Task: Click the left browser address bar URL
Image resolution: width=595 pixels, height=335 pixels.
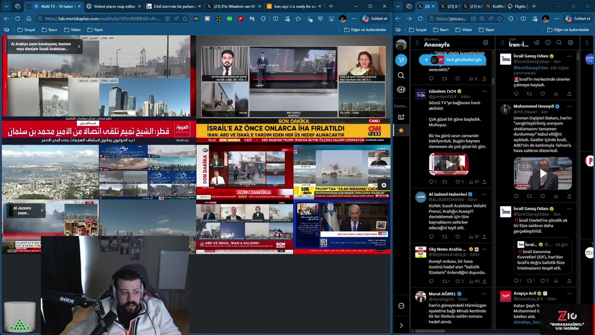Action: pos(103,19)
